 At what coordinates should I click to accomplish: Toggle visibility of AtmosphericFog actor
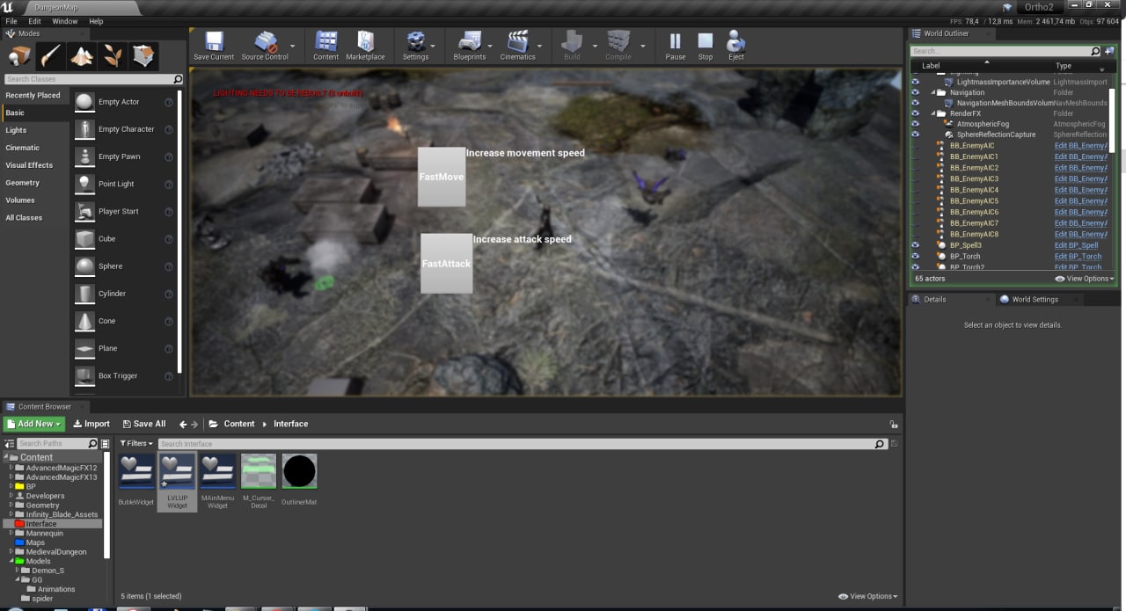(x=915, y=124)
